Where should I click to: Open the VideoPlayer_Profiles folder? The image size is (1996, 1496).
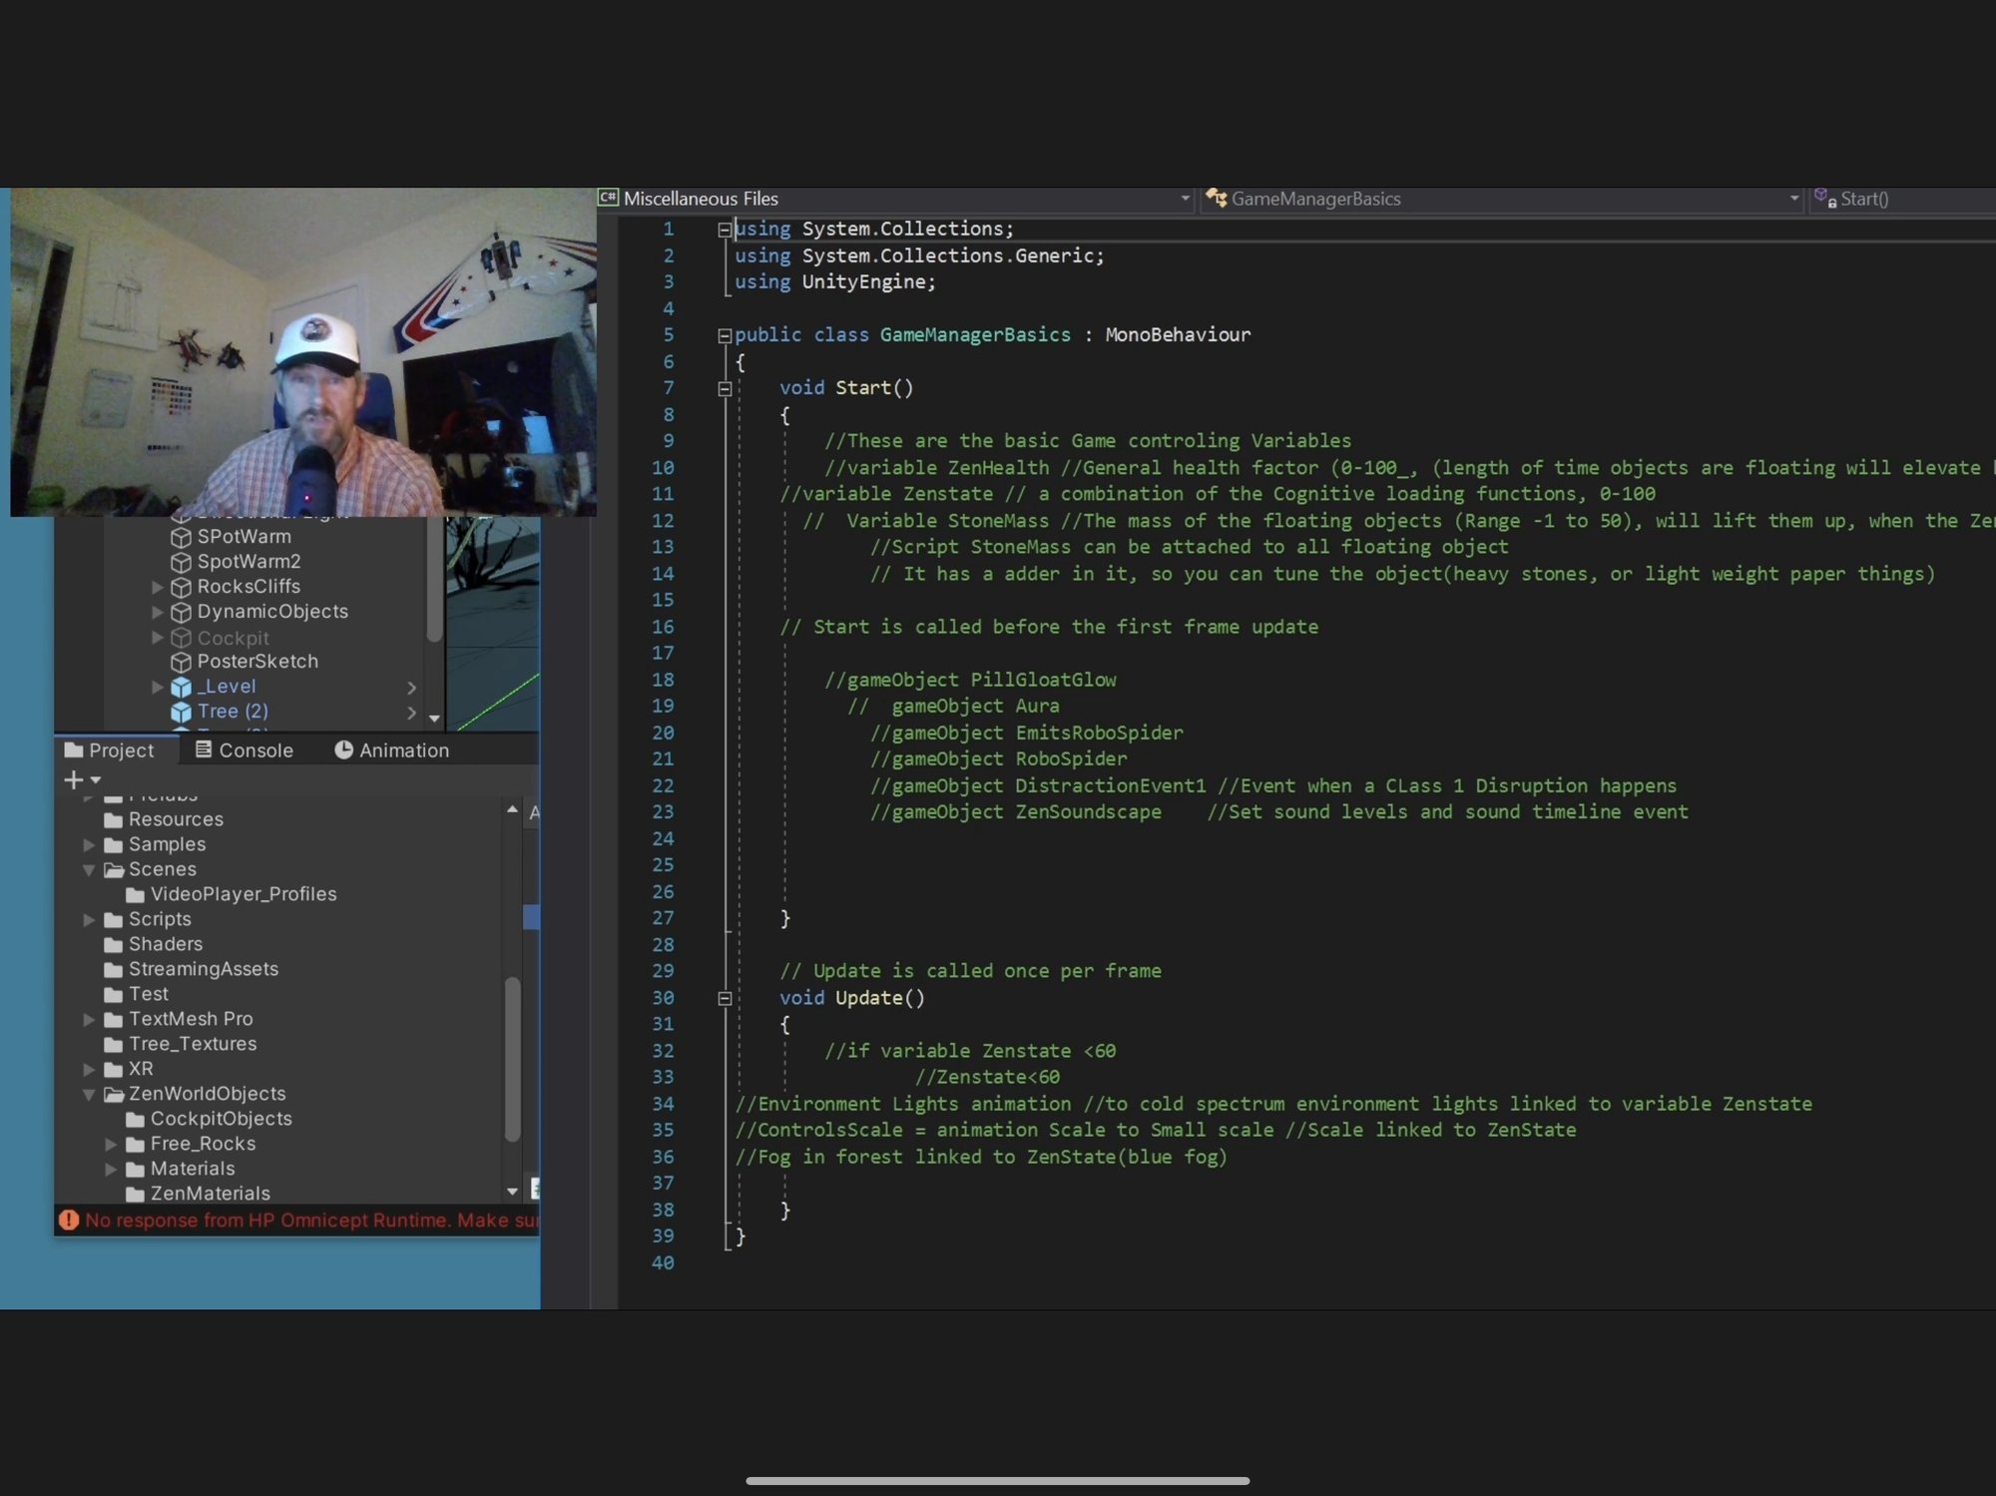[243, 894]
